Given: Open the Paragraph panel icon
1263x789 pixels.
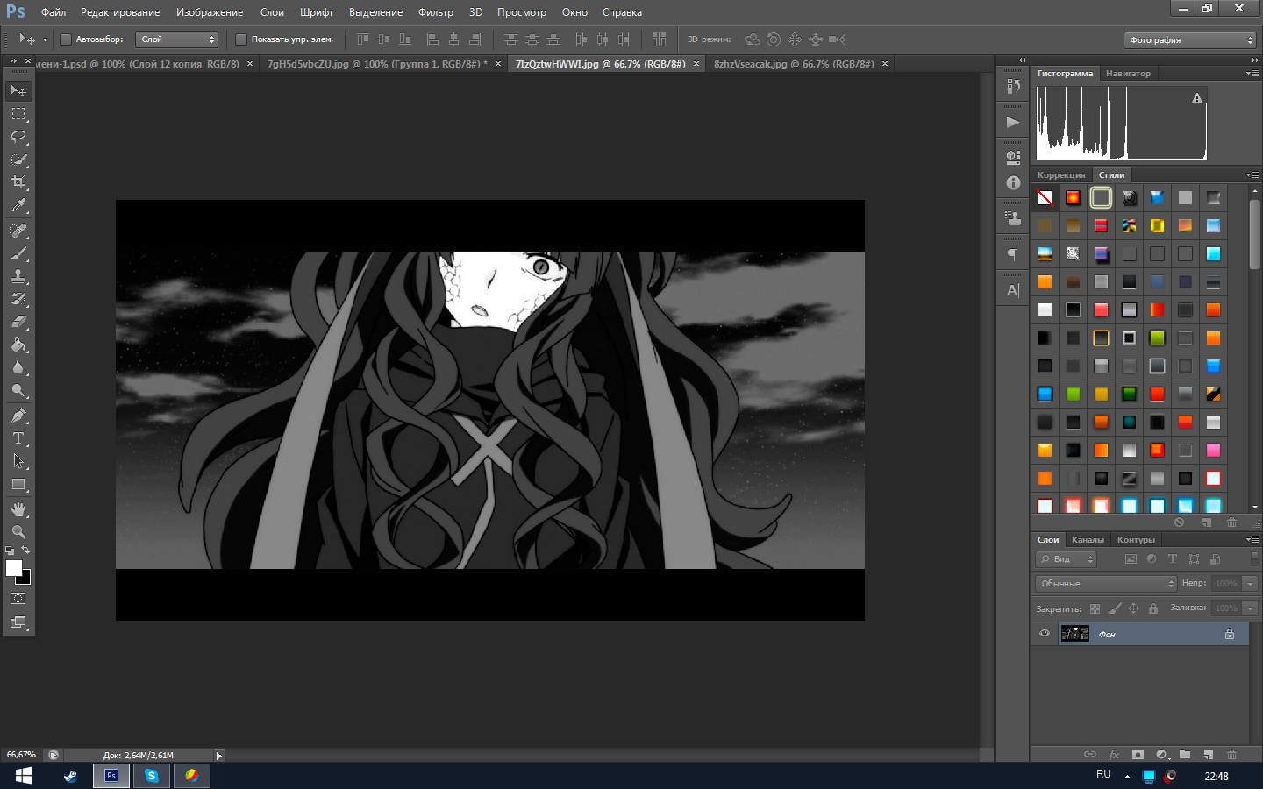Looking at the screenshot, I should click(x=1013, y=254).
